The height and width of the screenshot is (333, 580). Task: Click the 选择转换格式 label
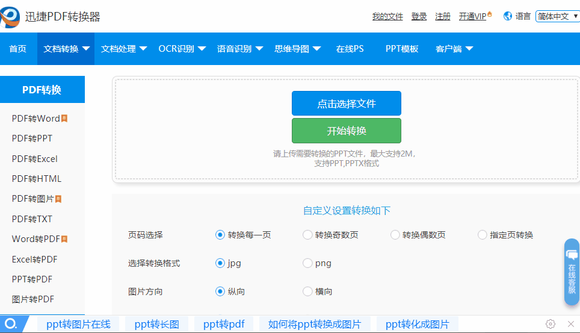154,263
